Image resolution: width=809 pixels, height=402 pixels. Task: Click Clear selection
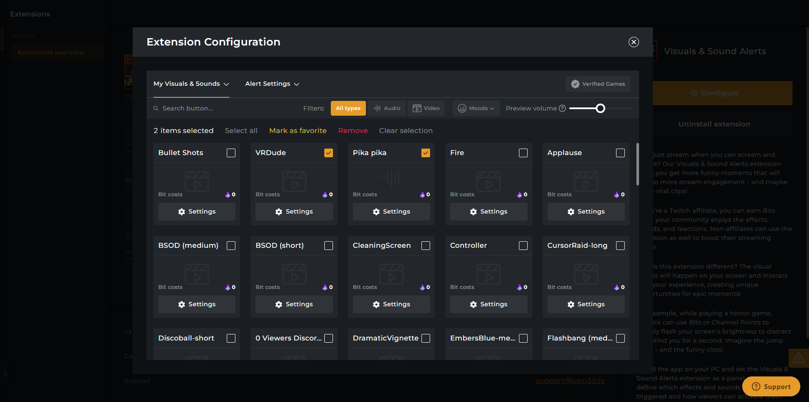pyautogui.click(x=406, y=131)
